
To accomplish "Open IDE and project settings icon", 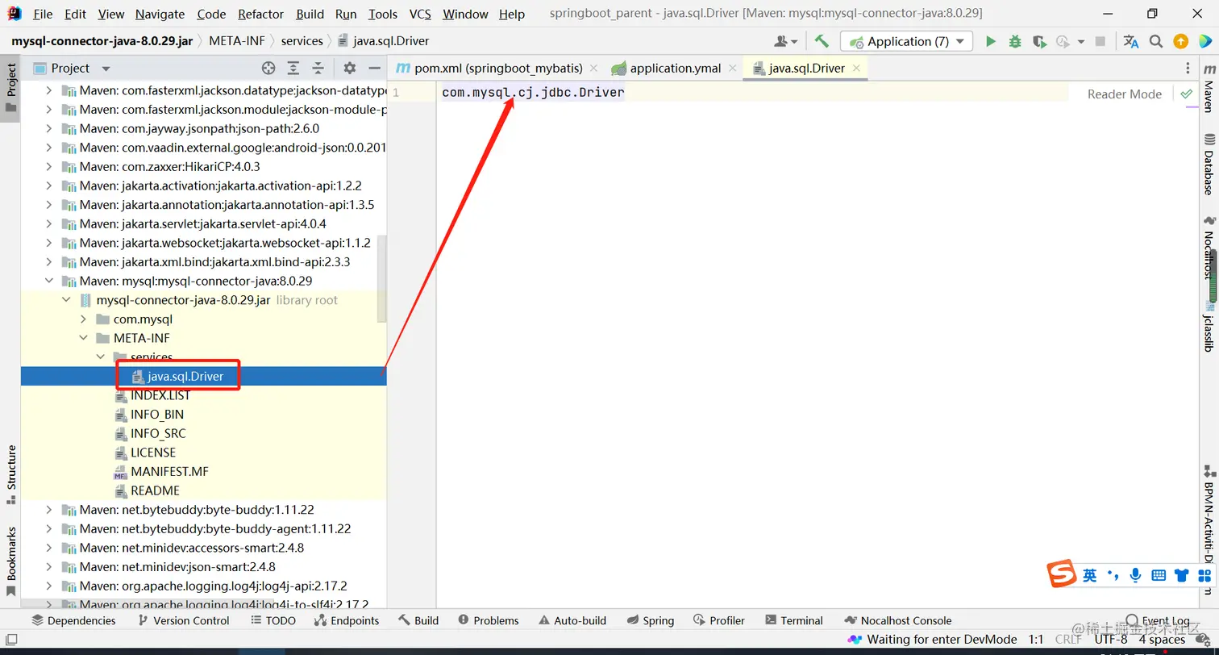I will [x=1204, y=41].
